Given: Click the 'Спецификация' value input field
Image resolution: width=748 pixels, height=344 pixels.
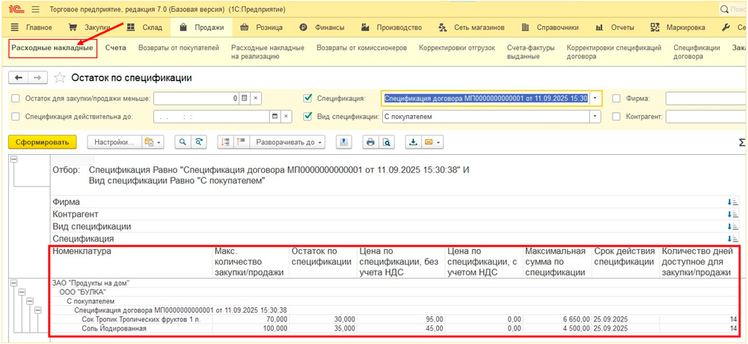Looking at the screenshot, I should click(x=485, y=99).
